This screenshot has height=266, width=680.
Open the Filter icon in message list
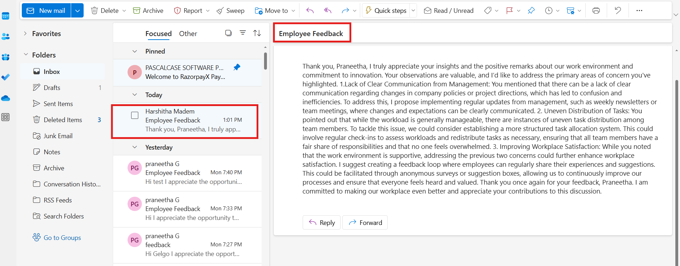[243, 33]
